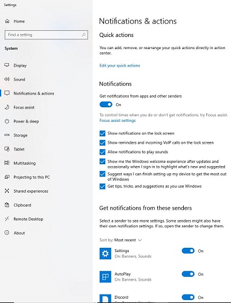The width and height of the screenshot is (231, 303).
Task: Click the Sound speaker icon
Action: pyautogui.click(x=7, y=79)
